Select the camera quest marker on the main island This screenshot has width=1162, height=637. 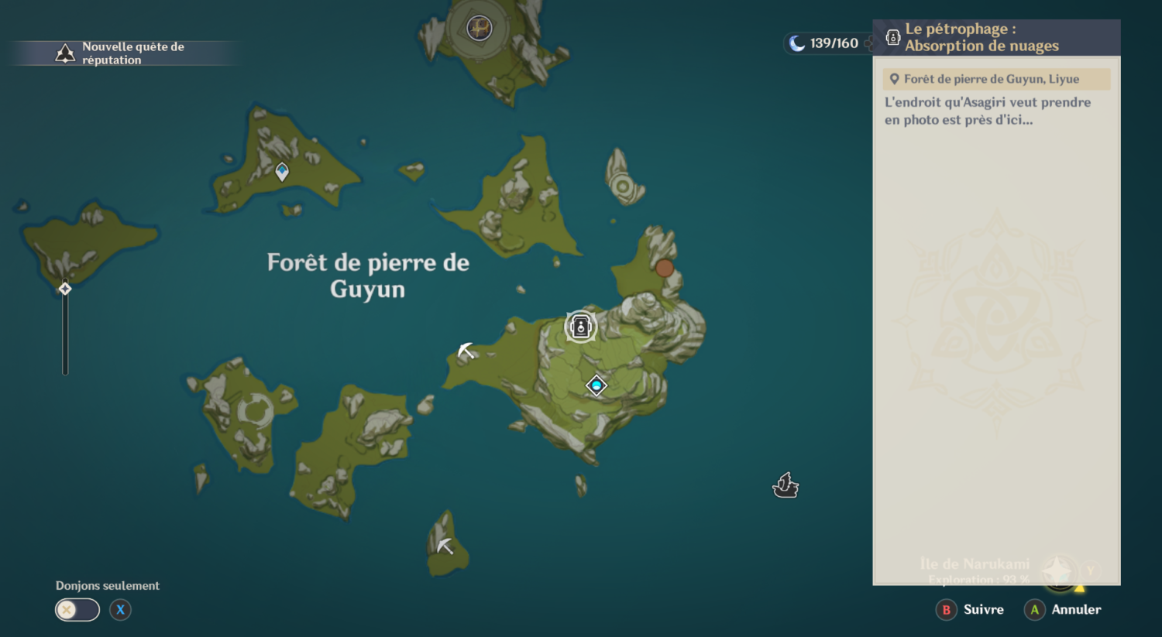[580, 327]
